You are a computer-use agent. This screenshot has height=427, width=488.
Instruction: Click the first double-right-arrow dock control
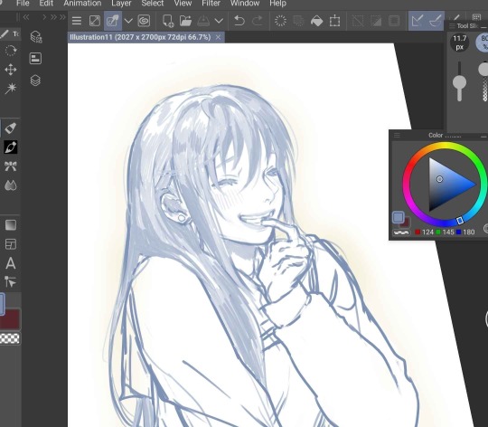[53, 17]
